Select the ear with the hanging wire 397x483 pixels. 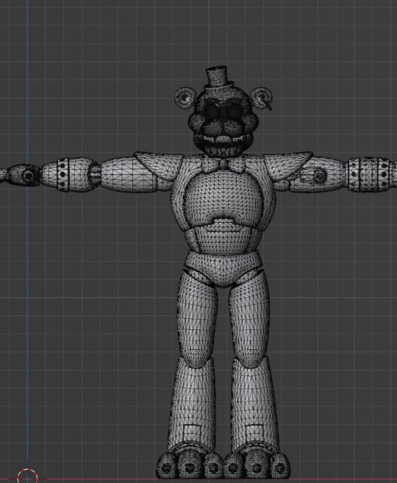pos(261,97)
